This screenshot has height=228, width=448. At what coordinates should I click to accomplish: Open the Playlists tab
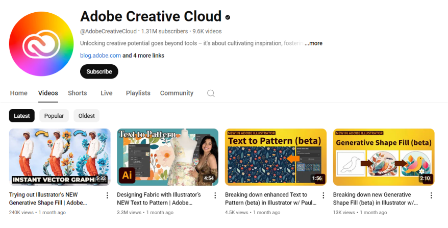tap(138, 93)
